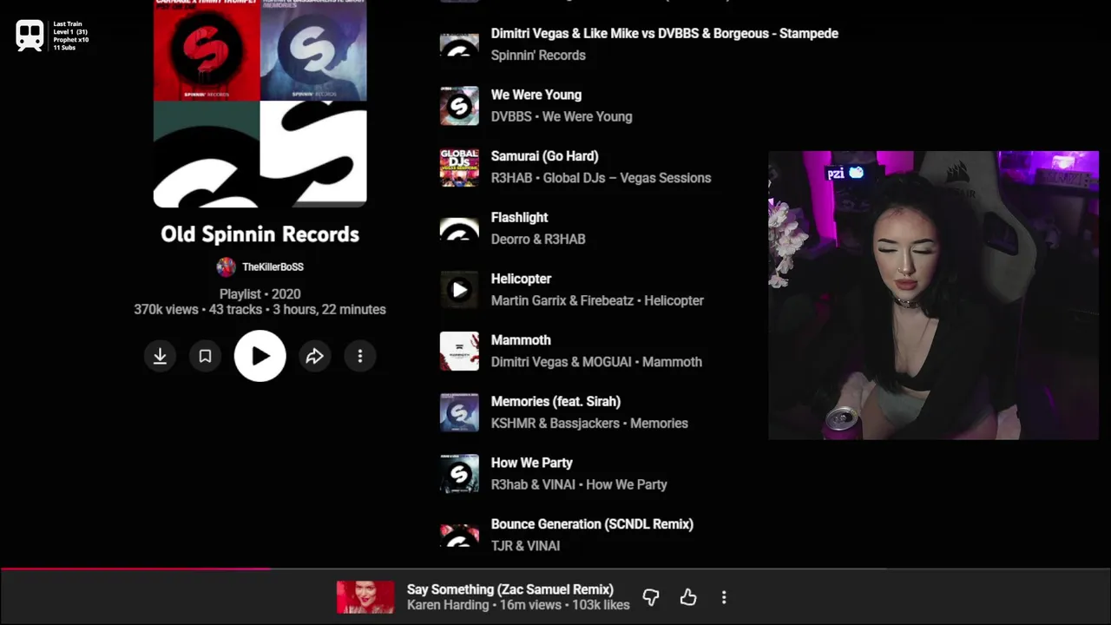Image resolution: width=1111 pixels, height=625 pixels.
Task: Download the Old Spinnin Records playlist
Action: [x=160, y=356]
